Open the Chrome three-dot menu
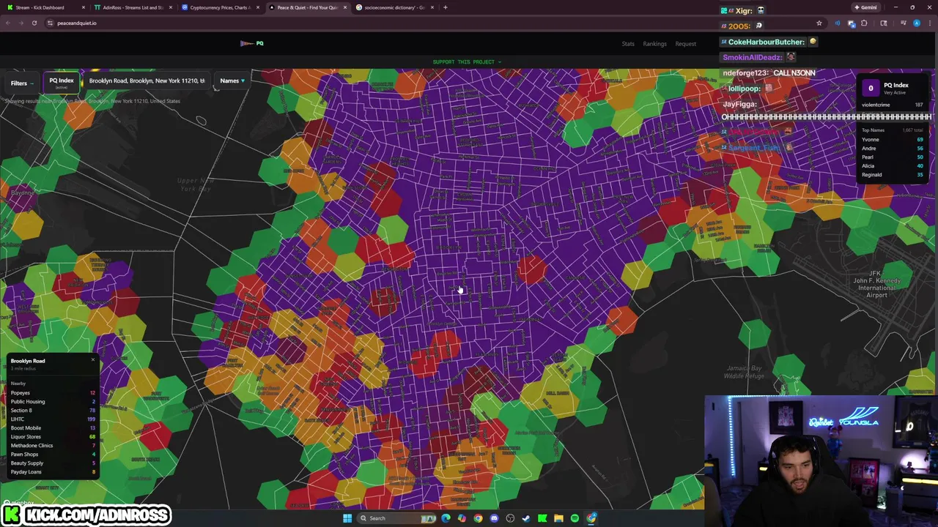The image size is (938, 527). 929,23
